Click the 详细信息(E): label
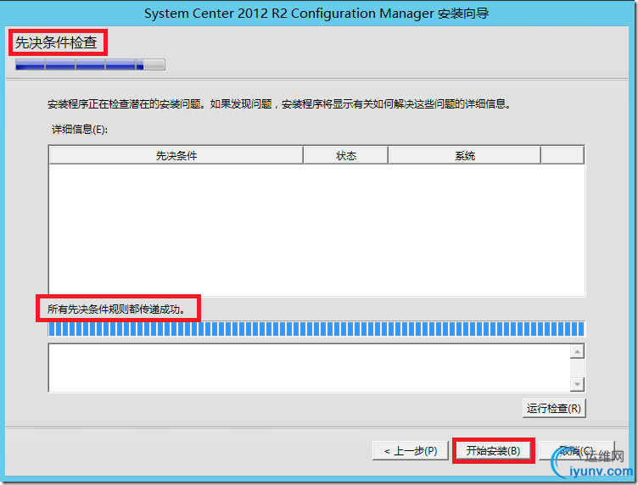This screenshot has height=485, width=638. coord(80,130)
